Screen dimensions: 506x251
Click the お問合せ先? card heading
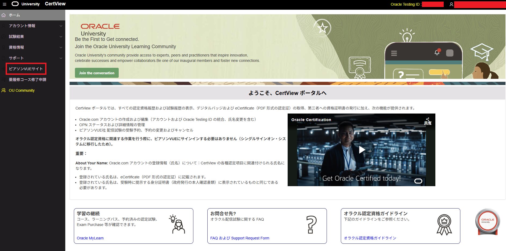pos(223,214)
